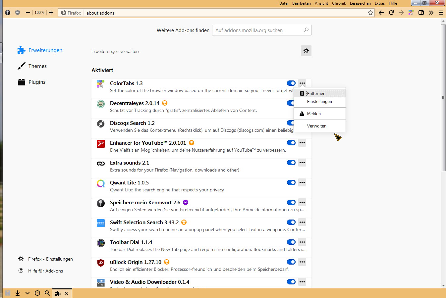Zoom in with the plus button
Viewport: 446px width, 298px height.
coord(51,13)
